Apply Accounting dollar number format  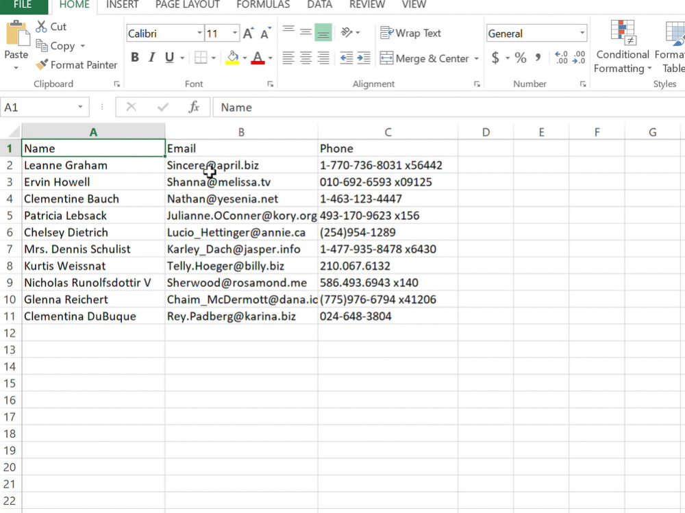point(495,58)
